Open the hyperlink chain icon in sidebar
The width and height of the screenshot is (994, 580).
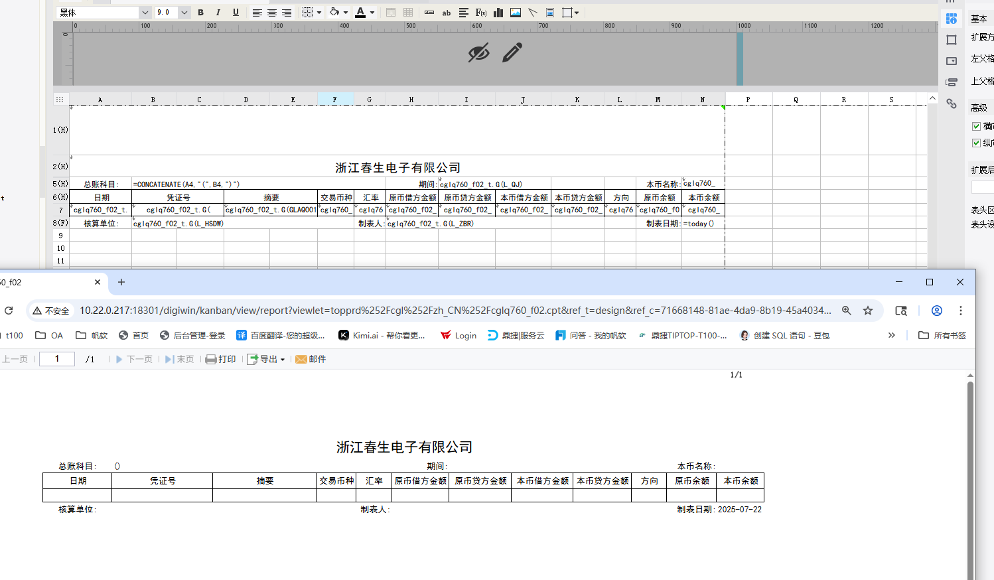952,104
